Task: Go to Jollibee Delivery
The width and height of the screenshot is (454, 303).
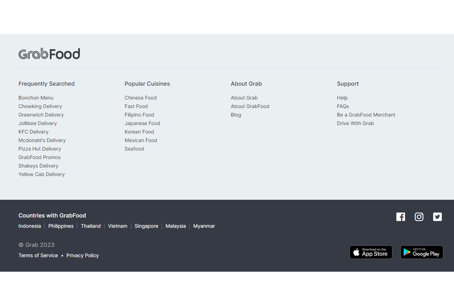Action: click(37, 123)
